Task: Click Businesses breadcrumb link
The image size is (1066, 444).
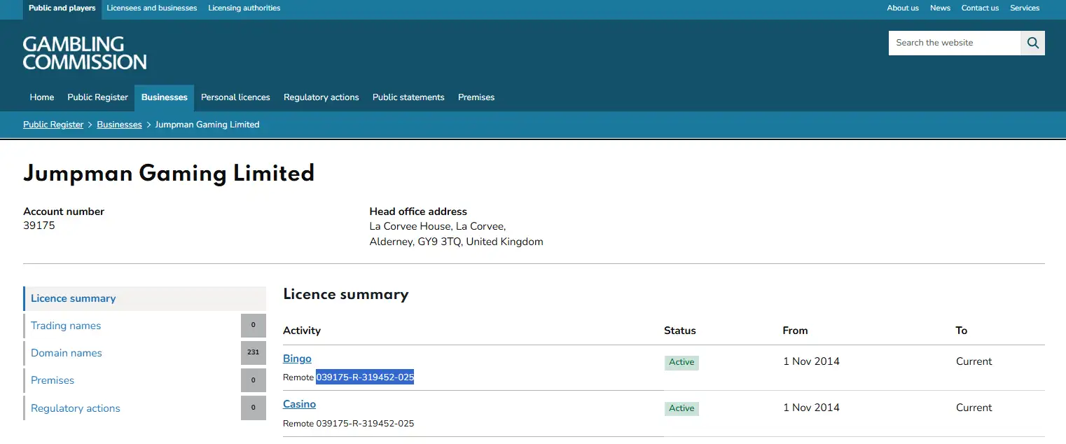Action: tap(119, 125)
